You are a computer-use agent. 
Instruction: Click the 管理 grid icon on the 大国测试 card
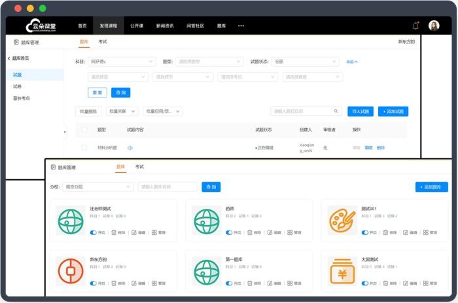[x=425, y=283]
